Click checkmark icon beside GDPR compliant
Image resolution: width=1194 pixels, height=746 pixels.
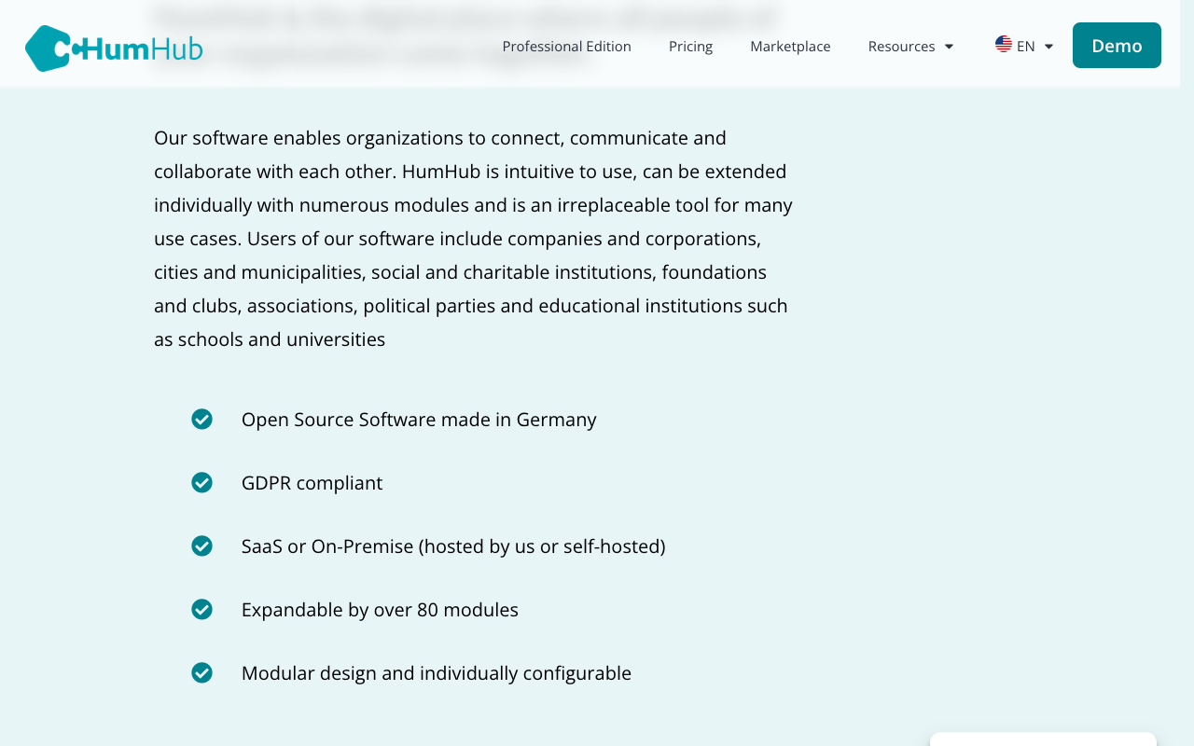[201, 483]
